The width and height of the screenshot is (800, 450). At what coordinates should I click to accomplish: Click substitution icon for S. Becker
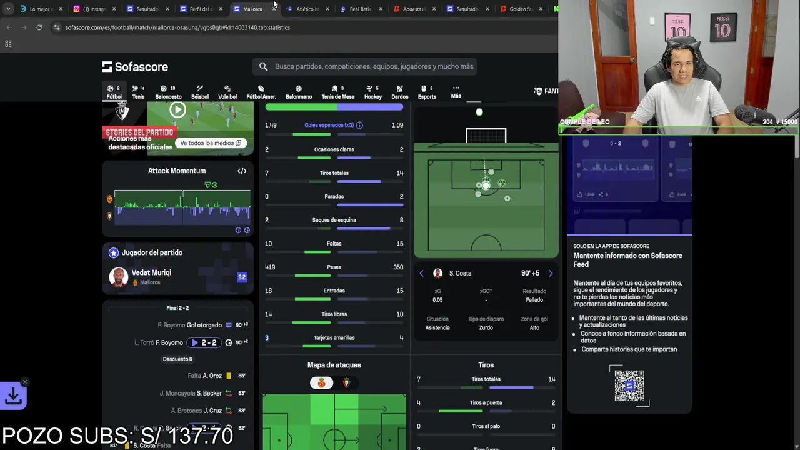coord(229,393)
